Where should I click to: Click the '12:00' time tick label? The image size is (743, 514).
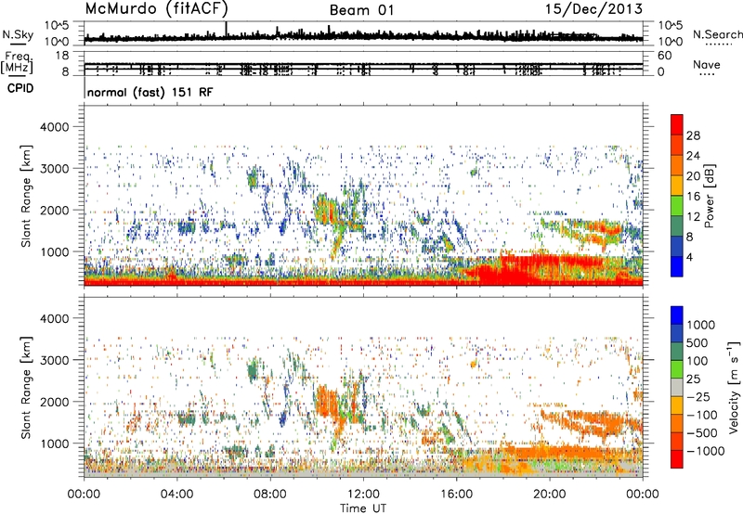tap(363, 495)
